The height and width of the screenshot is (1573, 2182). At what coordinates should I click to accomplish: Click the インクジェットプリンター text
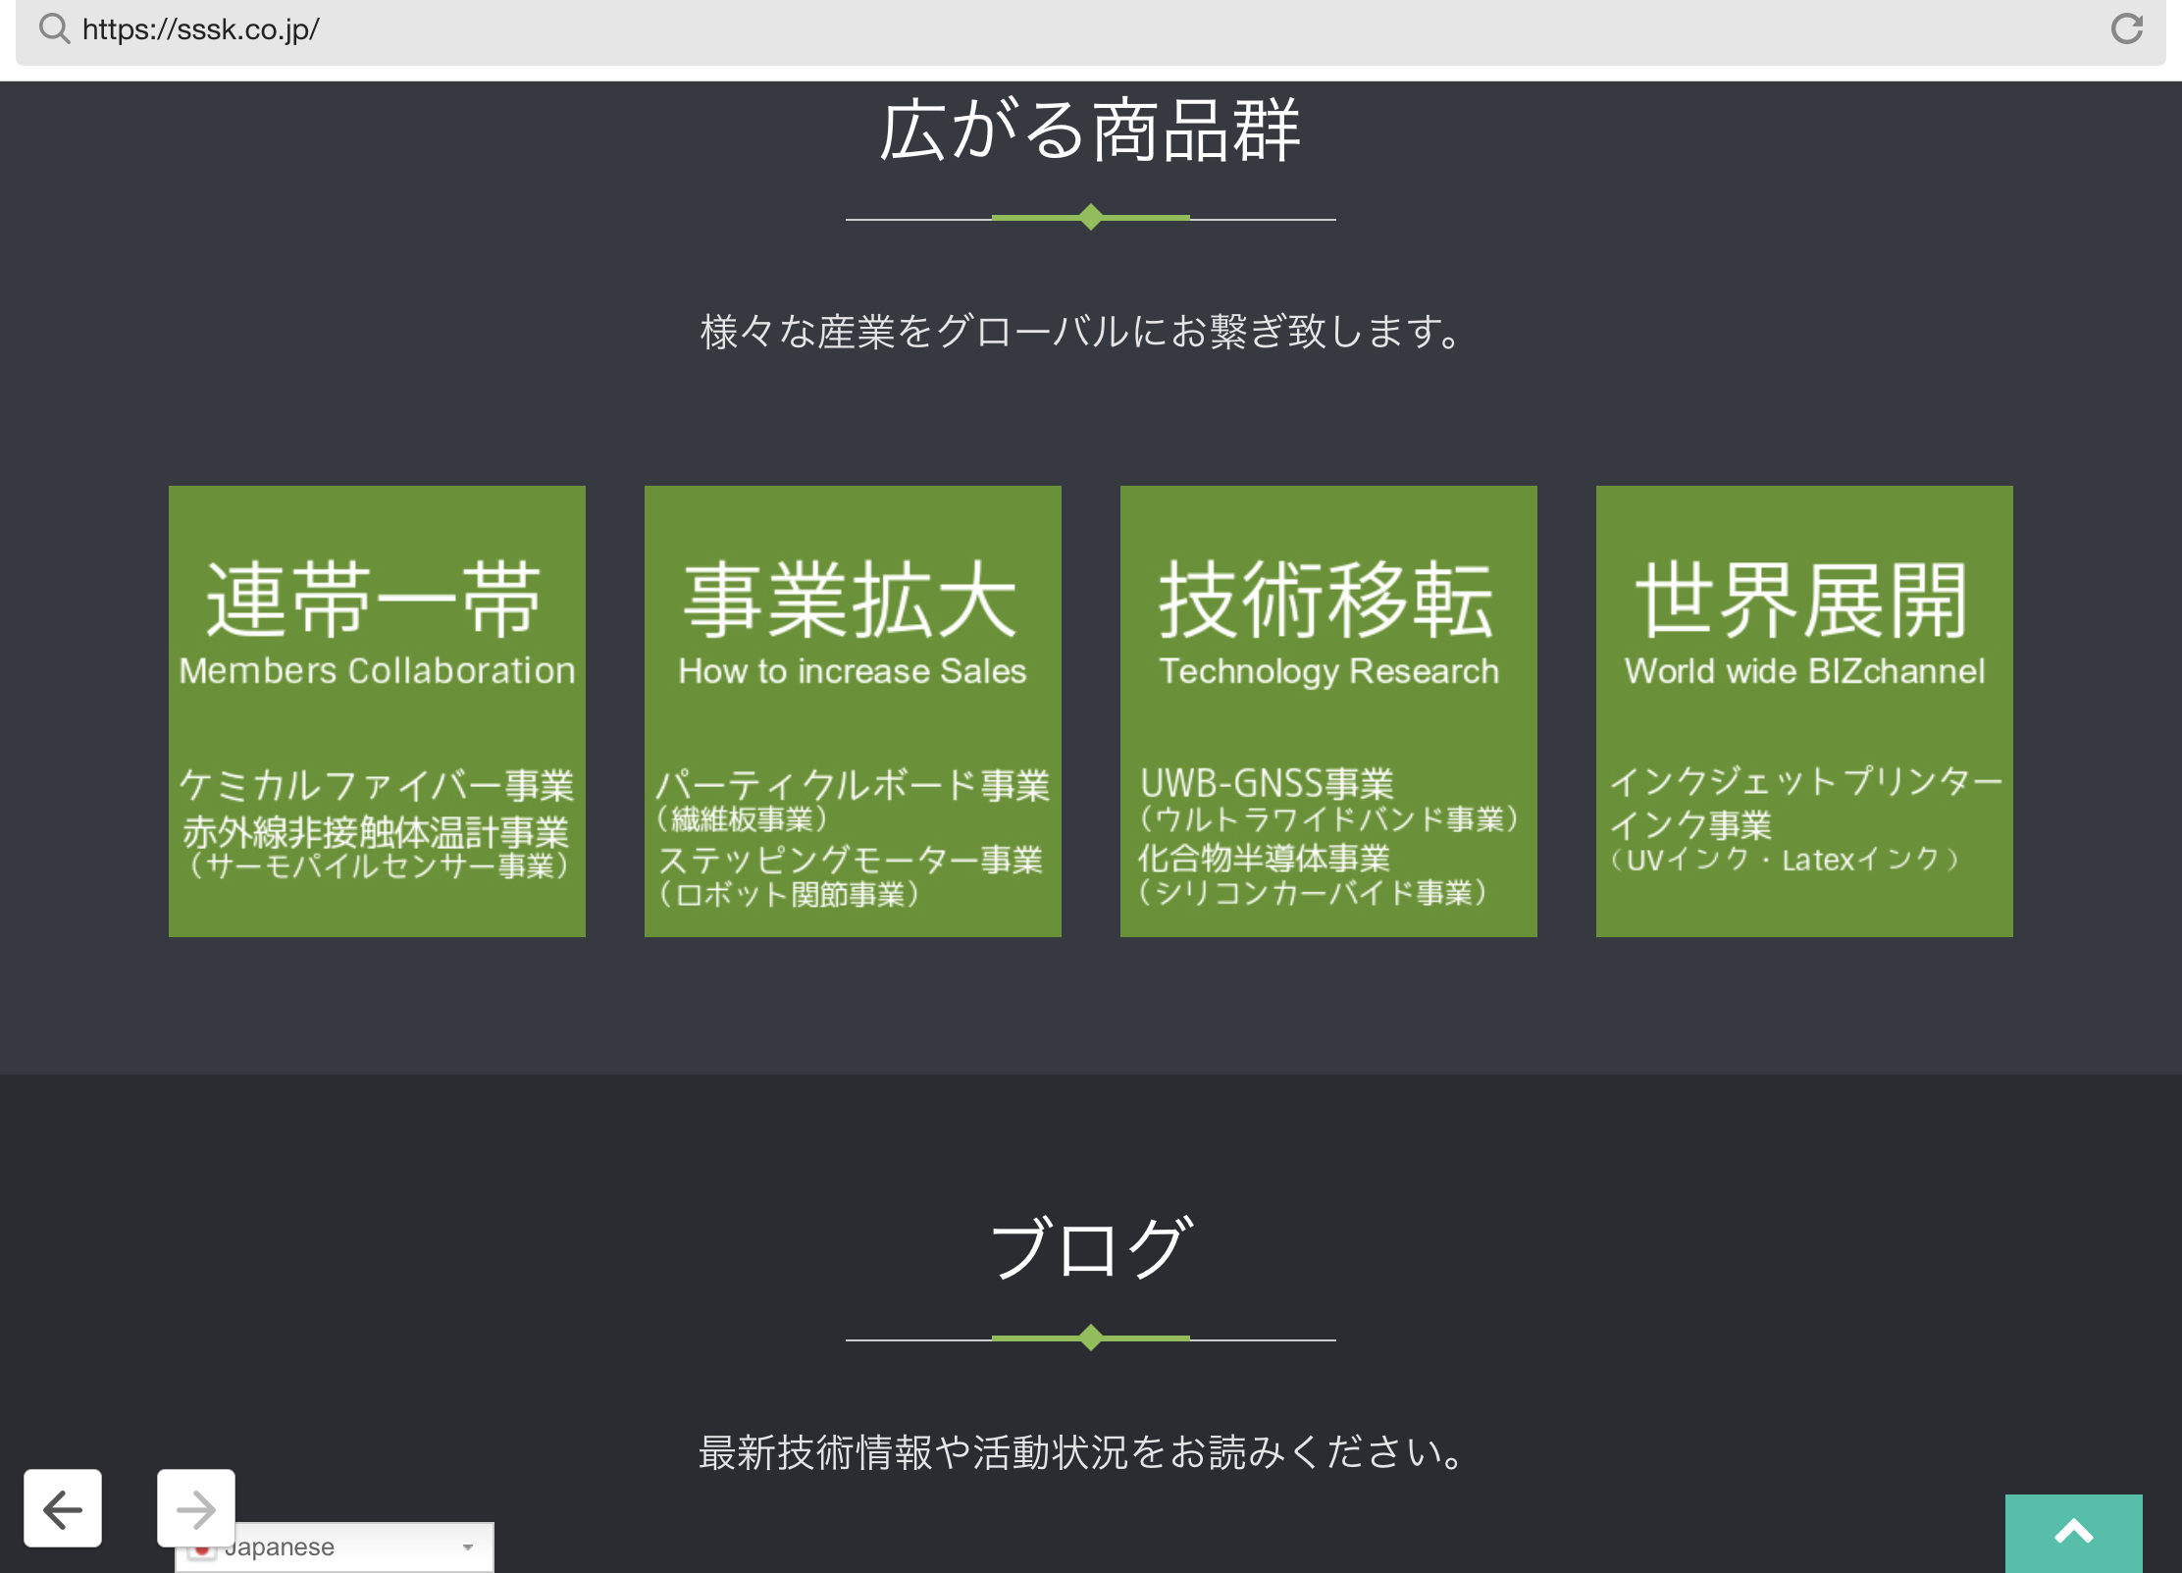(x=1805, y=782)
